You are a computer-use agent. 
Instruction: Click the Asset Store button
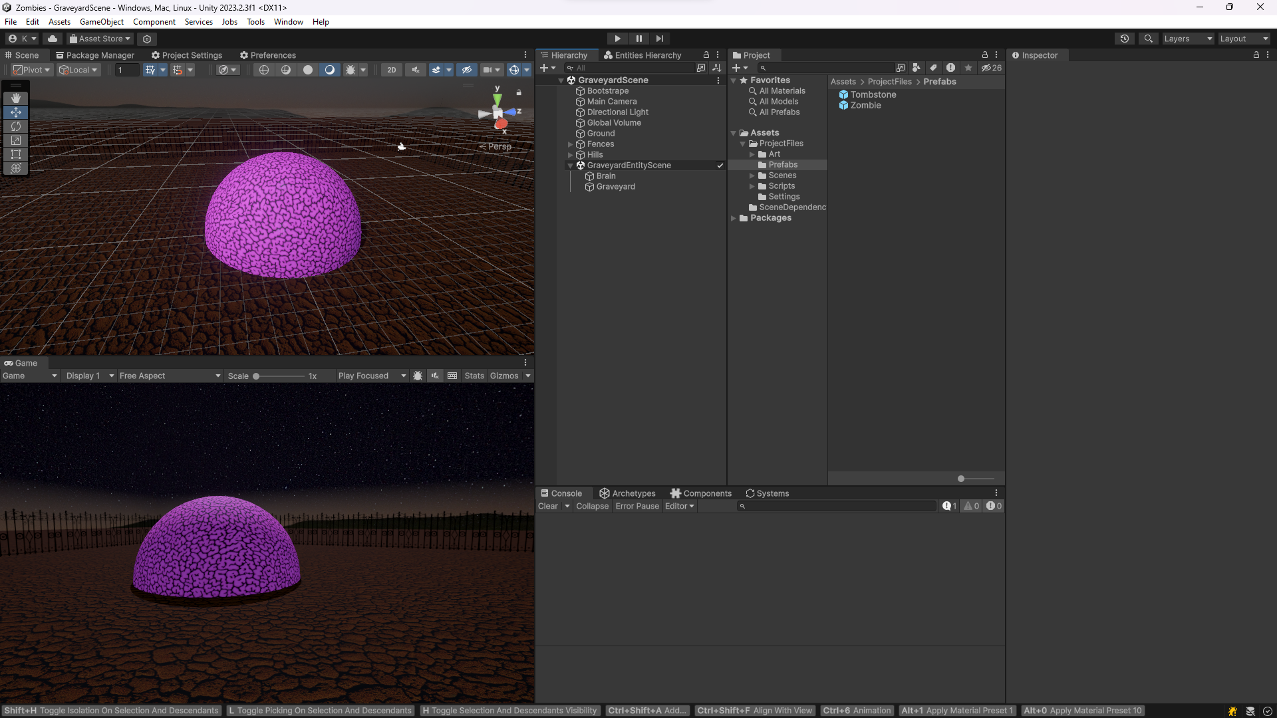(x=100, y=39)
